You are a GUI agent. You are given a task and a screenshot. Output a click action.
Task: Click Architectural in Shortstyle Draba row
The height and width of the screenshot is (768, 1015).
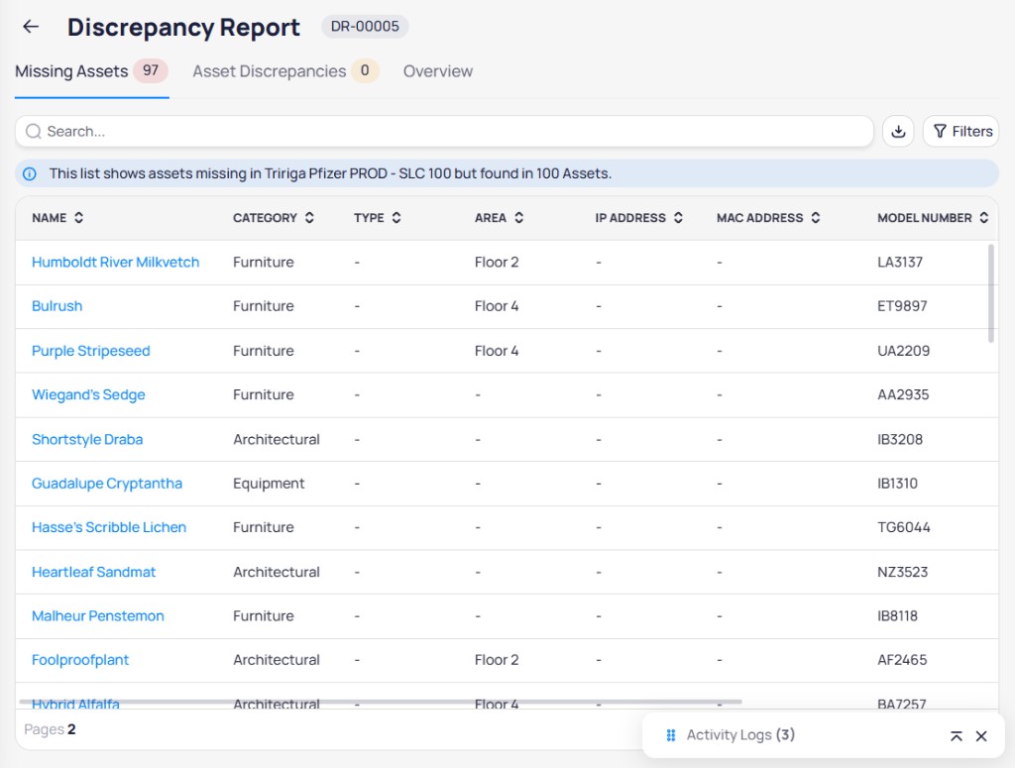pos(277,439)
